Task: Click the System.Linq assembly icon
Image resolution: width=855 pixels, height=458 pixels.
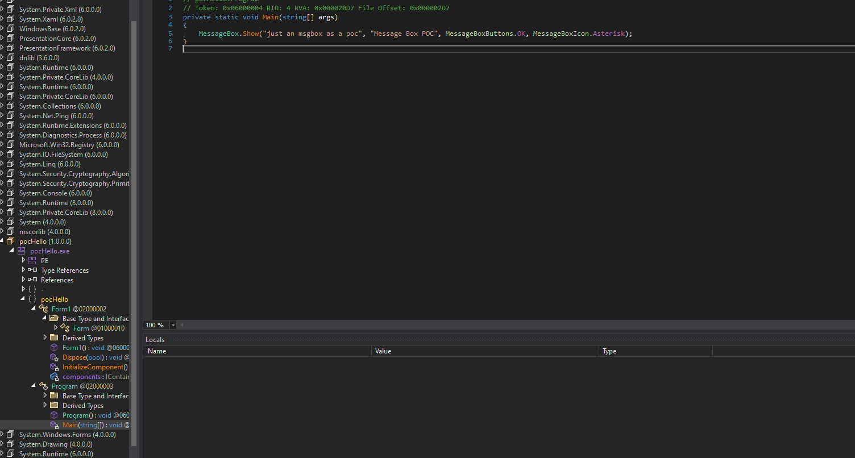Action: coord(11,164)
